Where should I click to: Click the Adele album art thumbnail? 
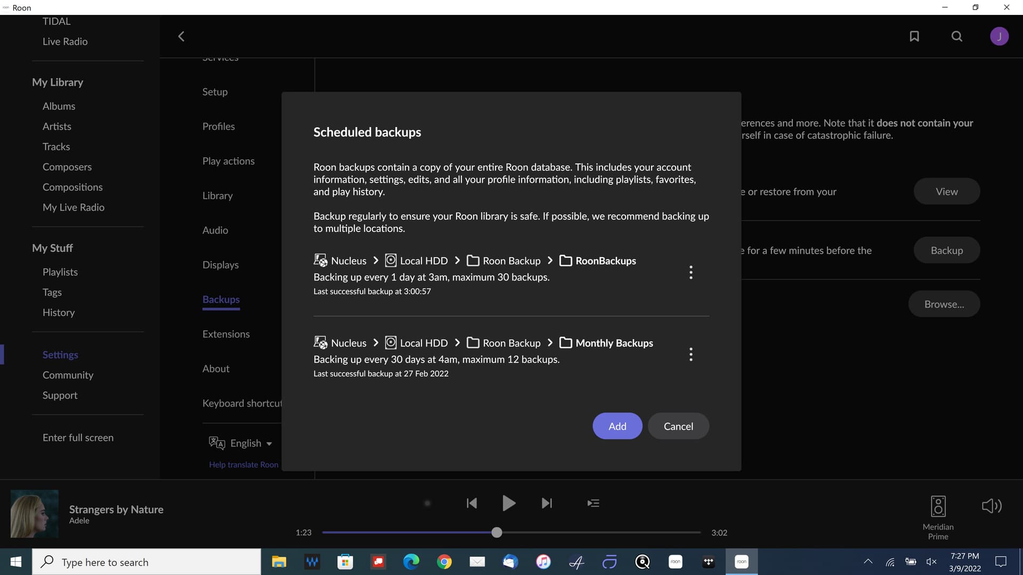[35, 514]
